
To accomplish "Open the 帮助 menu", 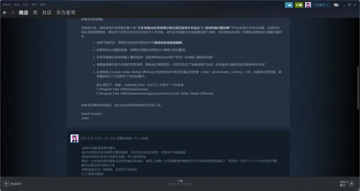I will click(43, 5).
